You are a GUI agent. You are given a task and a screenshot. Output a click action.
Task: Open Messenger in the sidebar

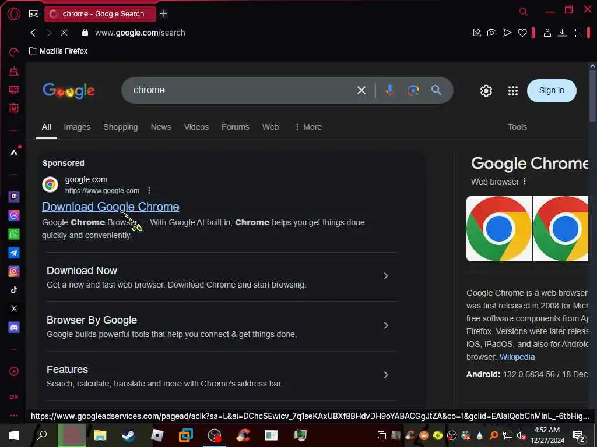(x=14, y=215)
